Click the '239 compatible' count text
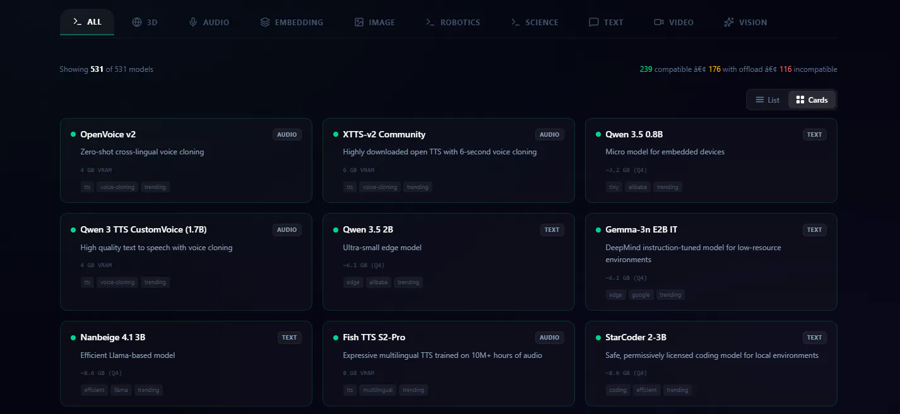Screen dimensions: 900x414 coord(665,69)
